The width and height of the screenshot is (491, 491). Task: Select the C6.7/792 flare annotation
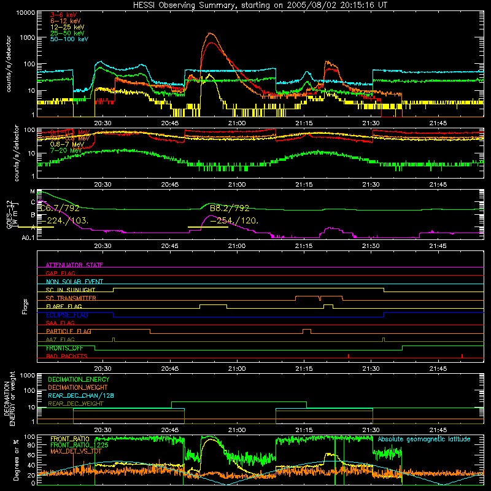pos(60,208)
